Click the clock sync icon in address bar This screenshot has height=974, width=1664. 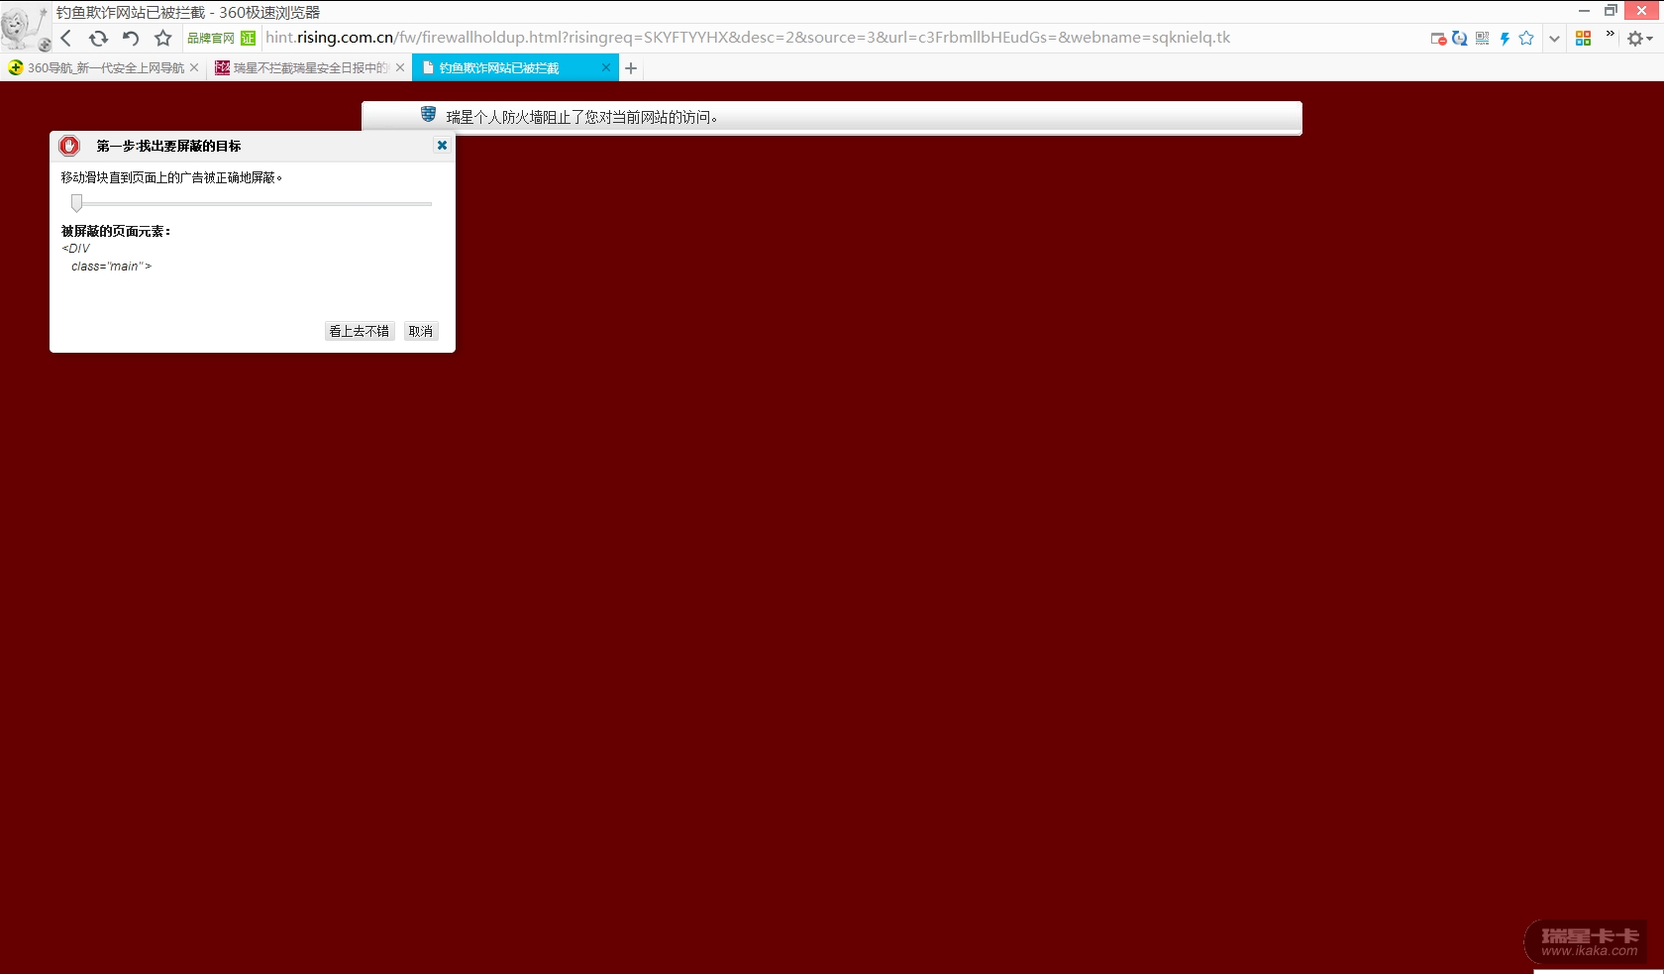(x=1460, y=39)
